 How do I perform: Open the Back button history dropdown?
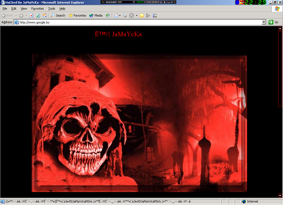click(16, 15)
